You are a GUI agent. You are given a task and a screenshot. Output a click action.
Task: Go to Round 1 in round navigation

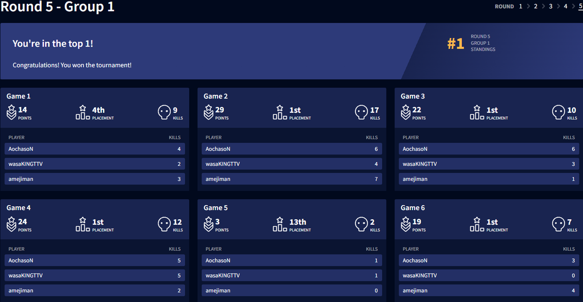(521, 6)
